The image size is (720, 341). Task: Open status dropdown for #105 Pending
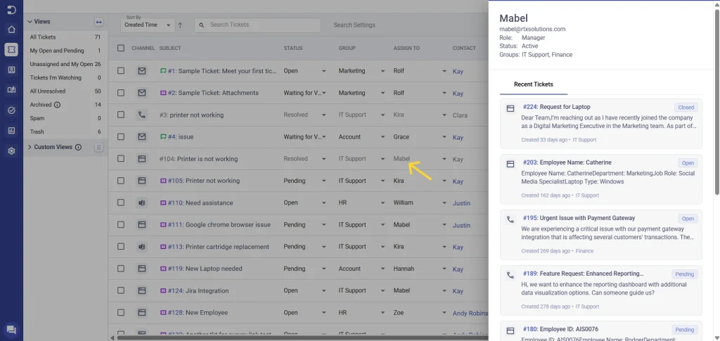click(323, 181)
